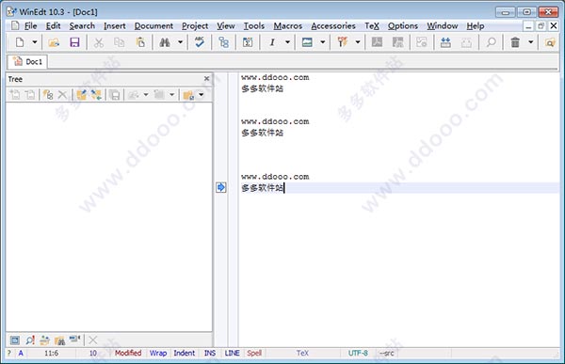Open the Macros menu
Screen dimensions: 565x364
(x=288, y=26)
